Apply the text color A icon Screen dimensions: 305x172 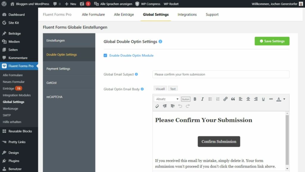click(x=278, y=99)
